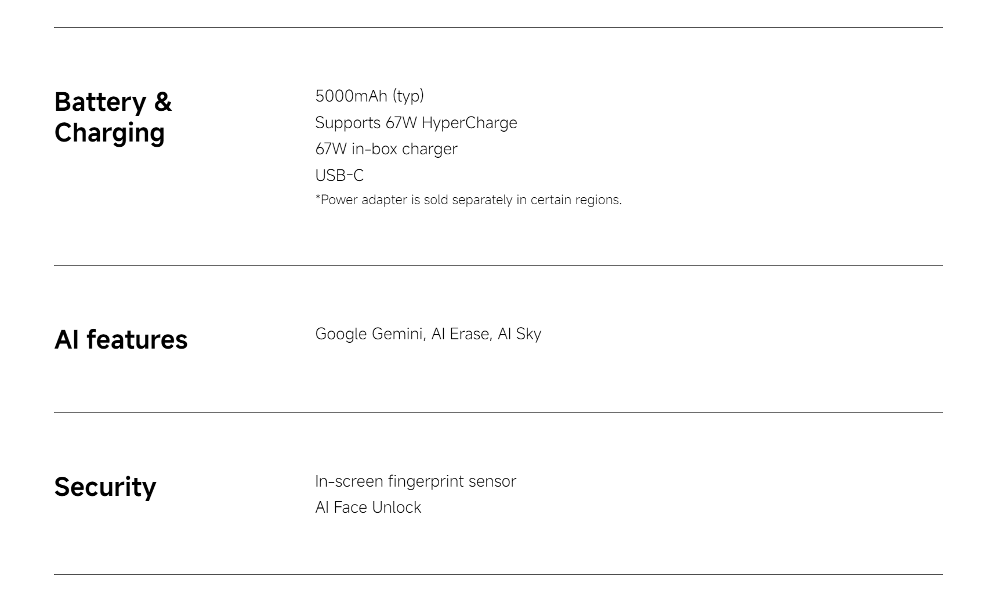
Task: Click the Supports 67W HyperCharge line
Action: coord(416,123)
